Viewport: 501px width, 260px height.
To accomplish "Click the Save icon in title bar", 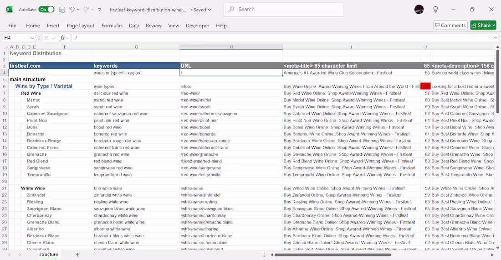I will [62, 10].
